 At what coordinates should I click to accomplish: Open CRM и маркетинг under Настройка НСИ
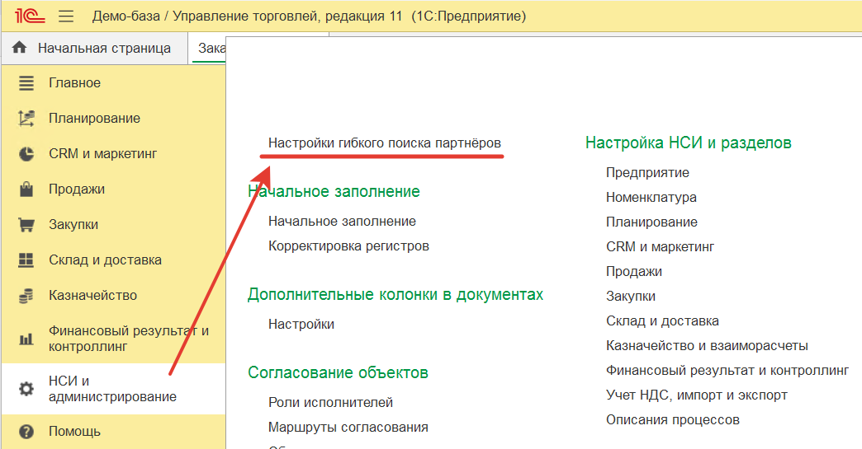point(660,246)
